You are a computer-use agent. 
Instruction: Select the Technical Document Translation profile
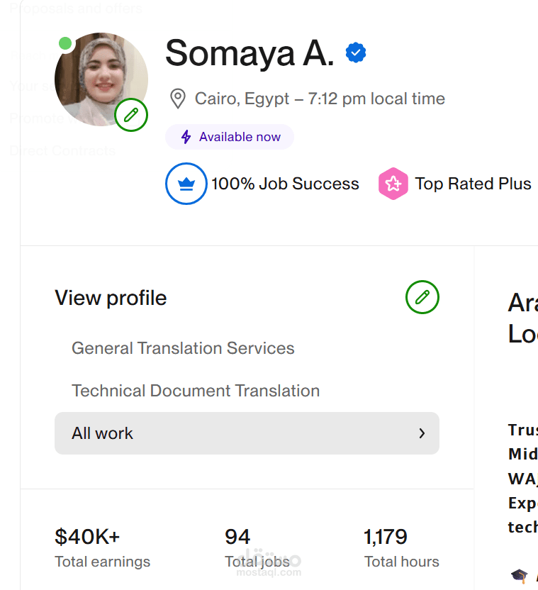click(196, 391)
